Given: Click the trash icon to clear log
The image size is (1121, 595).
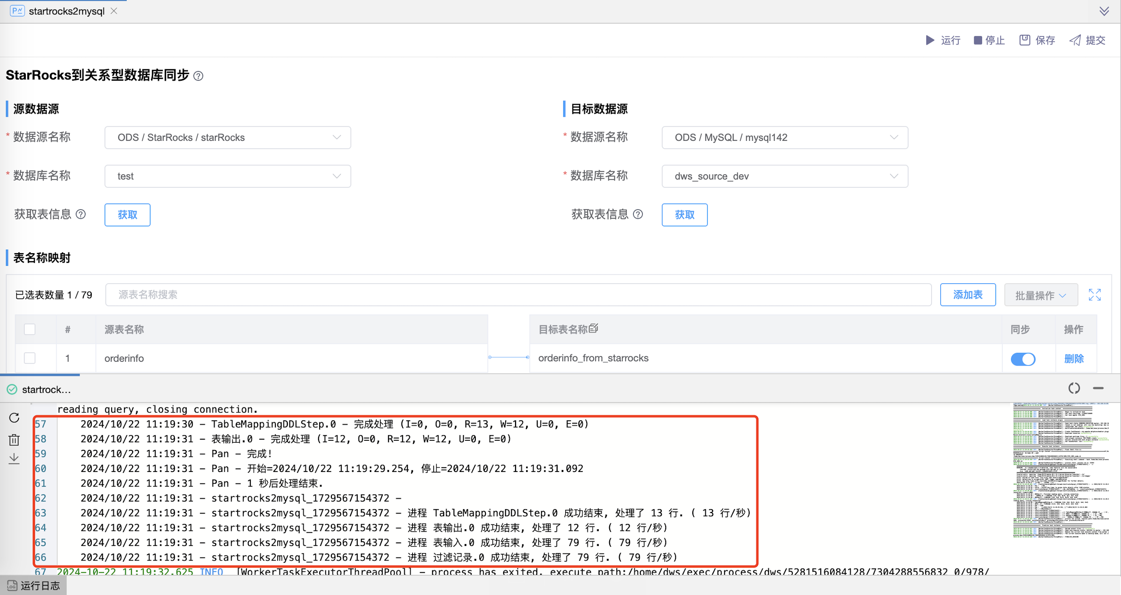Looking at the screenshot, I should 14,440.
